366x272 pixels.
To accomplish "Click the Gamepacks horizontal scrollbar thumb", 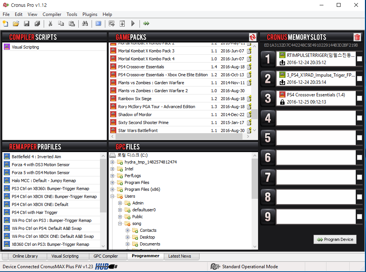I will tap(180, 136).
